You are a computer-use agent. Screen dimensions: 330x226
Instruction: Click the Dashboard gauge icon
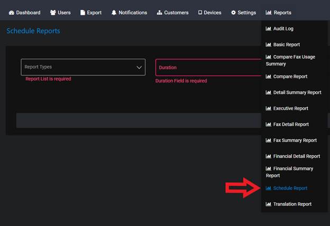[12, 13]
